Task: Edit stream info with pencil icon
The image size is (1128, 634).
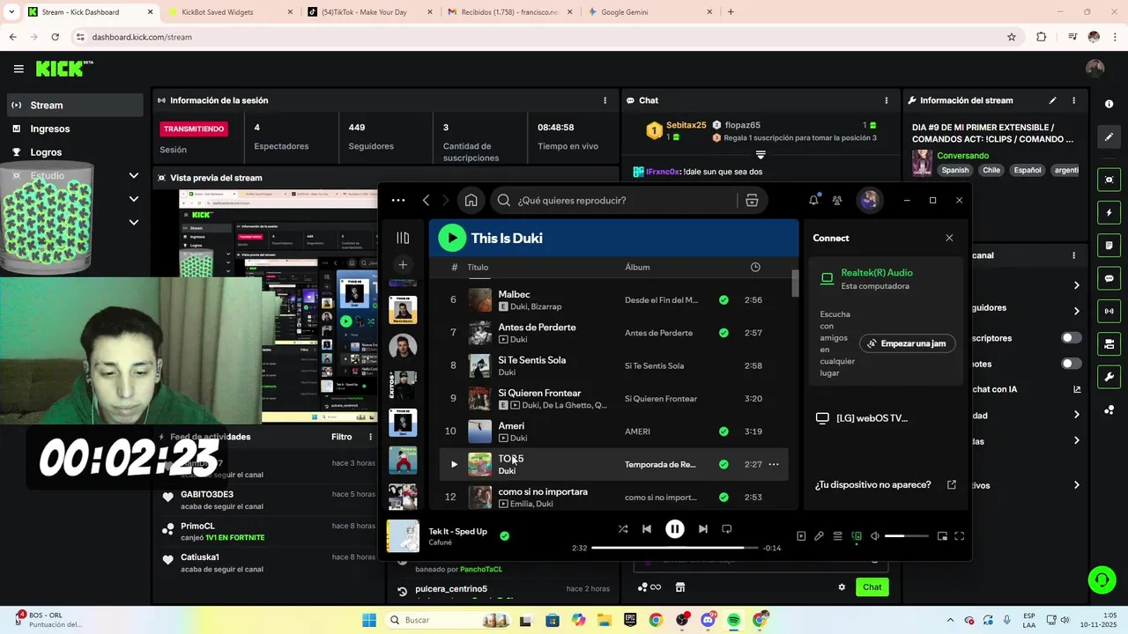Action: click(x=1052, y=100)
